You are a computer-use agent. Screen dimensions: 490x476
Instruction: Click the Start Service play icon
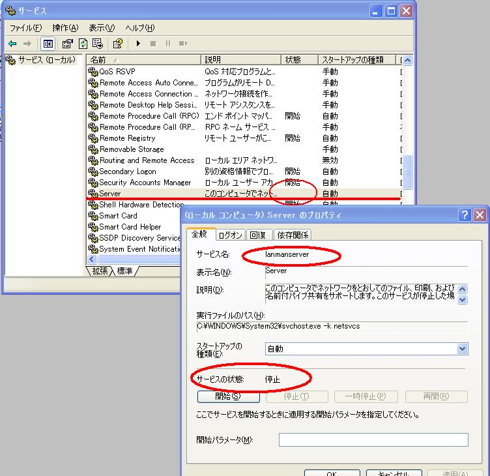click(x=138, y=44)
